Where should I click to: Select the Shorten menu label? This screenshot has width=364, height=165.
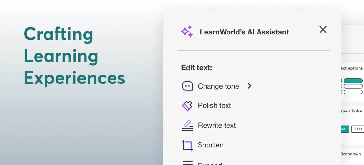tap(210, 145)
